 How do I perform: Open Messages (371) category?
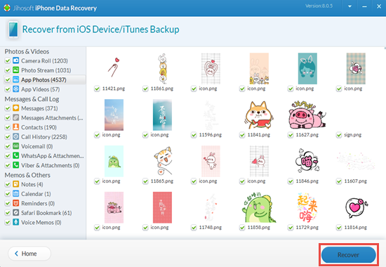[39, 108]
